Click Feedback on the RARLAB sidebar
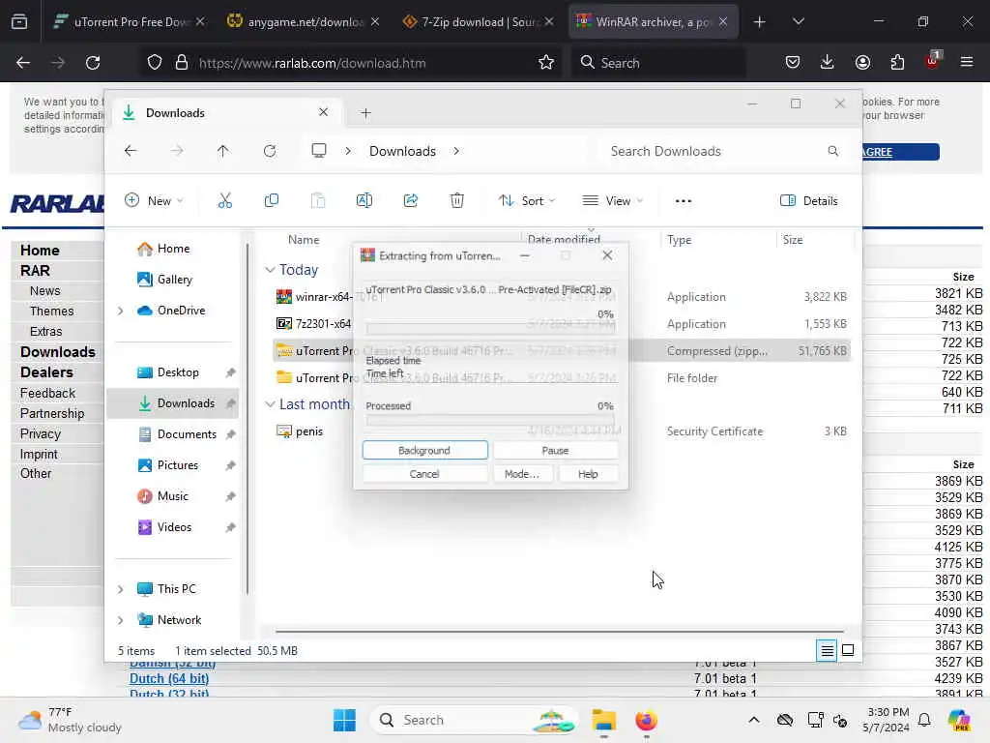 (47, 393)
